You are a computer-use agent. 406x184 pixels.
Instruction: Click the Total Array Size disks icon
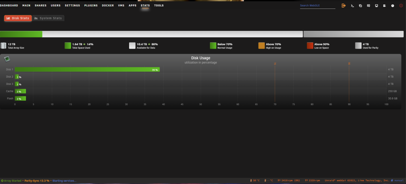pos(3,45)
